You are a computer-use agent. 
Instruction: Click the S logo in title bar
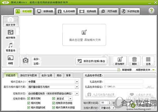pos(5,3)
